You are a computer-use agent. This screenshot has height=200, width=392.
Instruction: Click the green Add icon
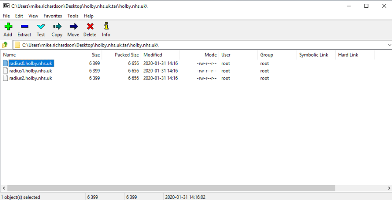coord(8,27)
